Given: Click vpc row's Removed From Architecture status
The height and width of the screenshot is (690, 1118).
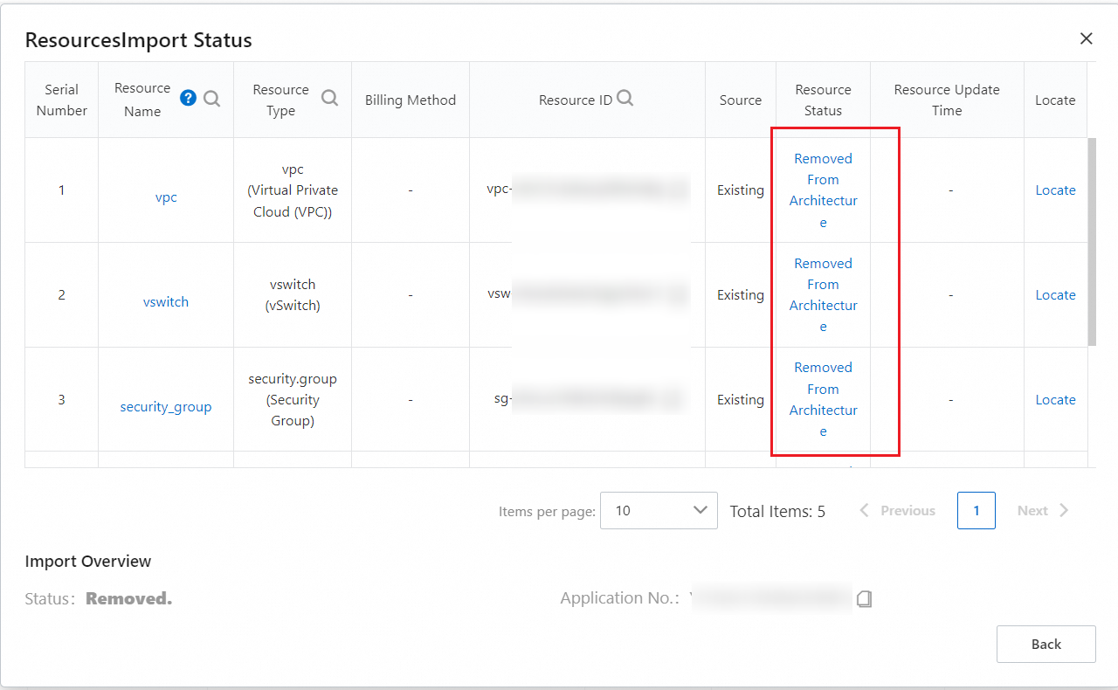Looking at the screenshot, I should coord(823,190).
